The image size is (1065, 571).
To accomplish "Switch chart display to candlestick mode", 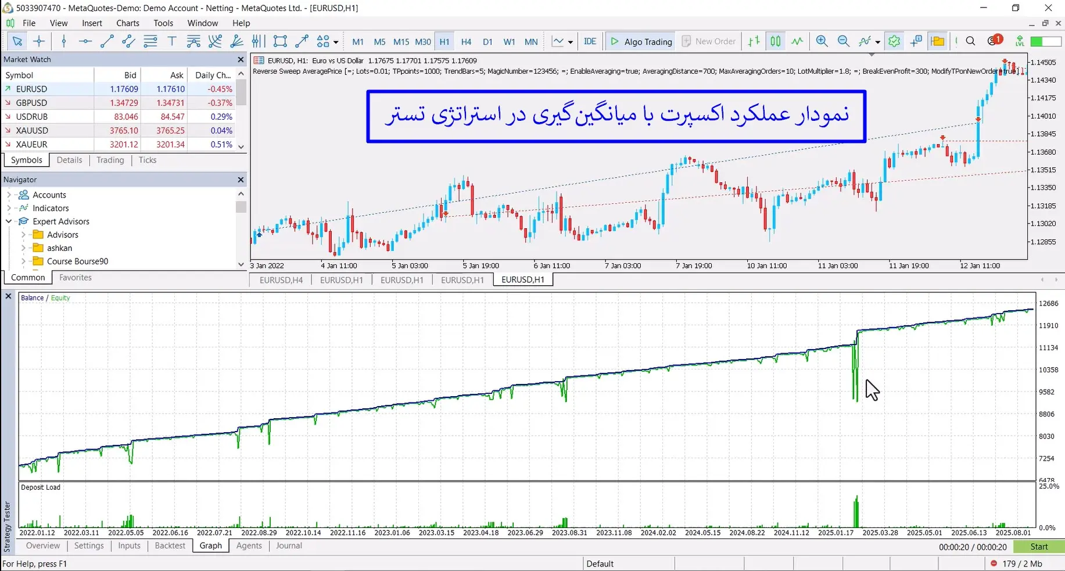I will (776, 41).
